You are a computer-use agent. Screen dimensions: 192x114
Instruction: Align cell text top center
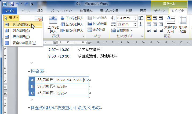155,18
